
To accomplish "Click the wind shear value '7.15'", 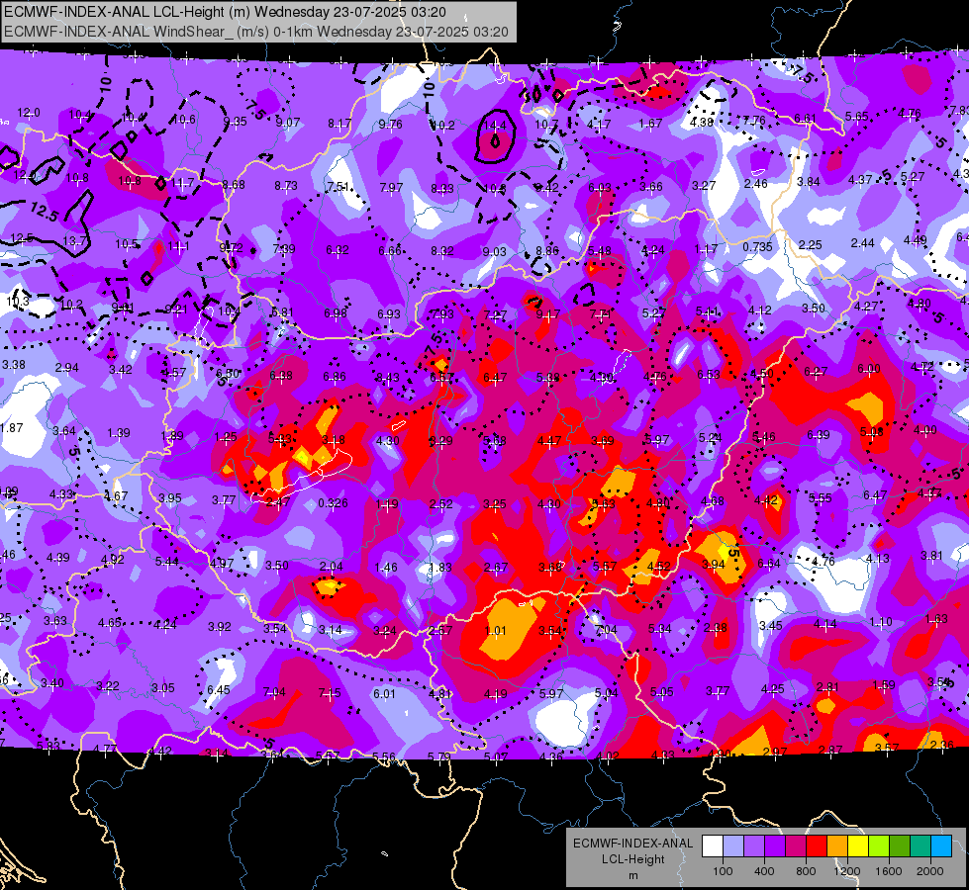I will (x=330, y=693).
